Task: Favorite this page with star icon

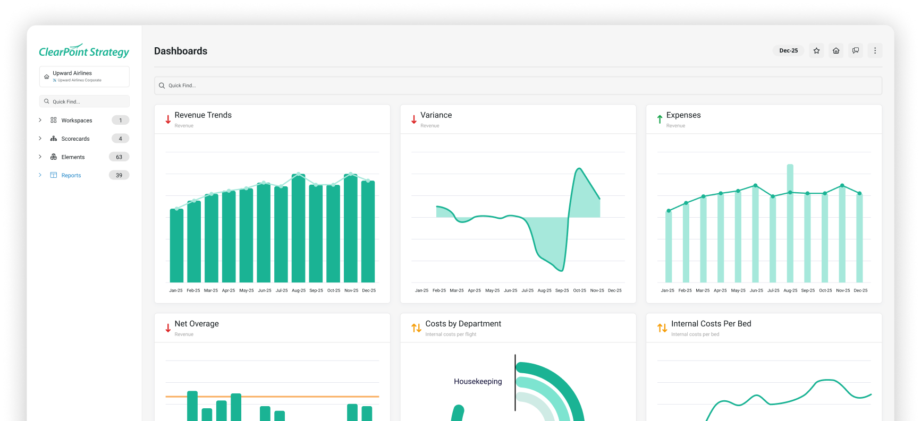Action: coord(816,50)
